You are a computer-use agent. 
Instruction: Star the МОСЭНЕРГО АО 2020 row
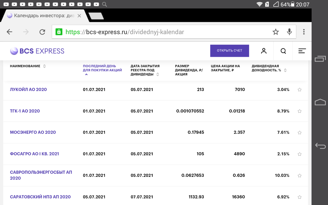(x=300, y=133)
